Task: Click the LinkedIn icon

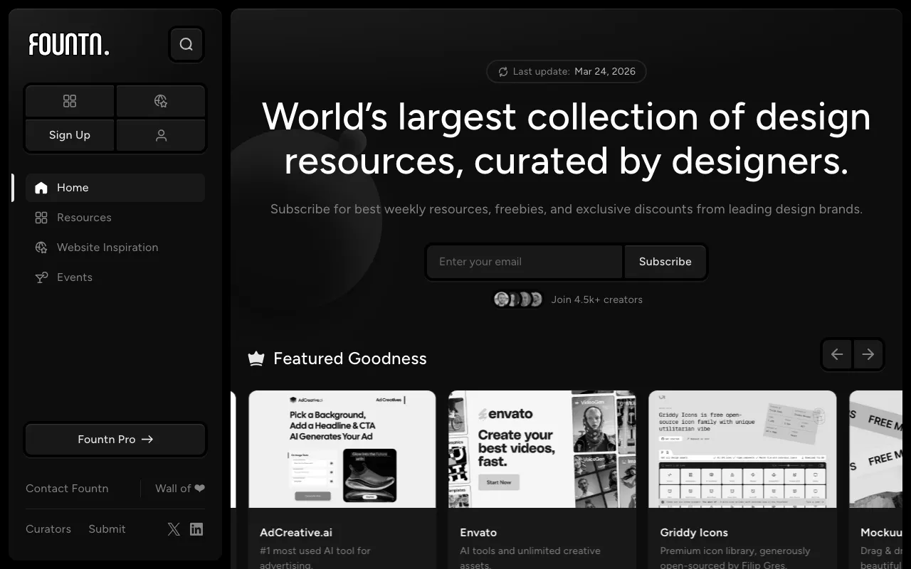Action: 196,529
